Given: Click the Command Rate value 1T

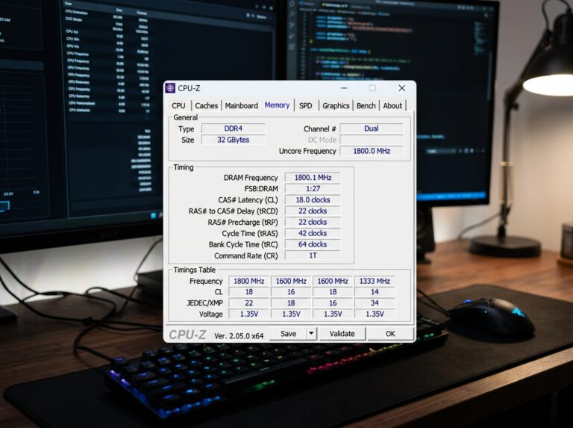Looking at the screenshot, I should (x=313, y=255).
